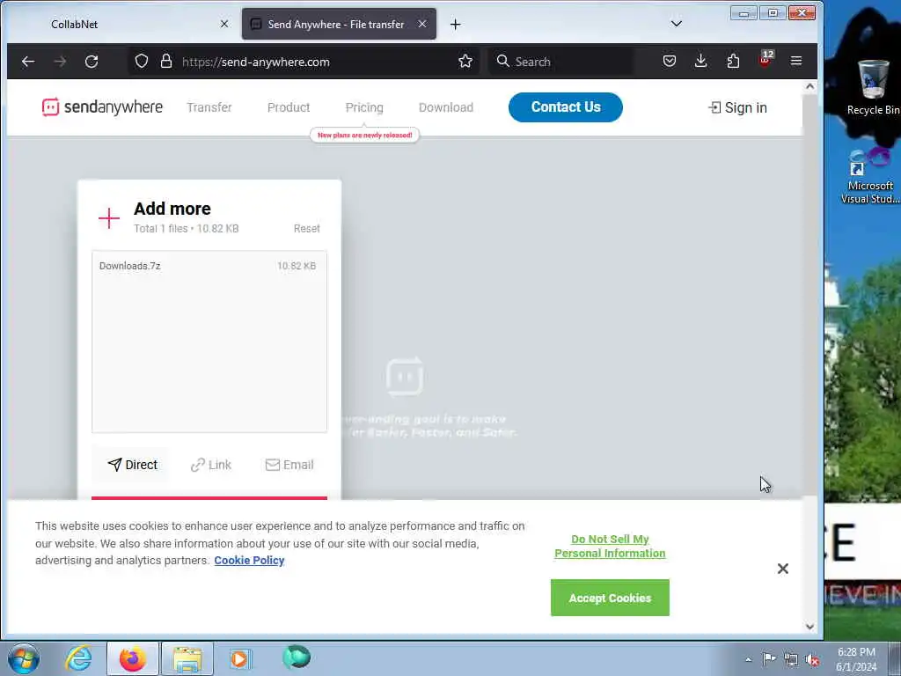This screenshot has width=901, height=676.
Task: Click the Sign in link
Action: tap(738, 107)
